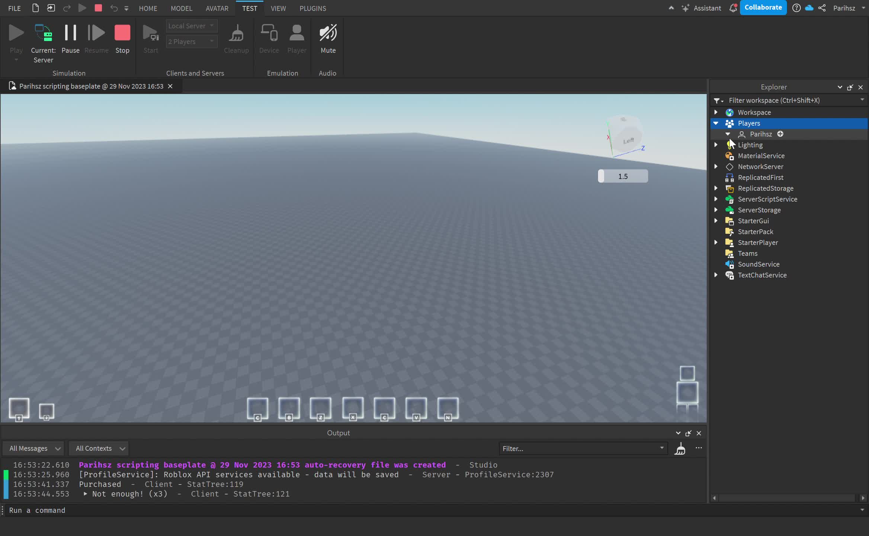Open the Collaborate panel
869x536 pixels.
pyautogui.click(x=763, y=7)
